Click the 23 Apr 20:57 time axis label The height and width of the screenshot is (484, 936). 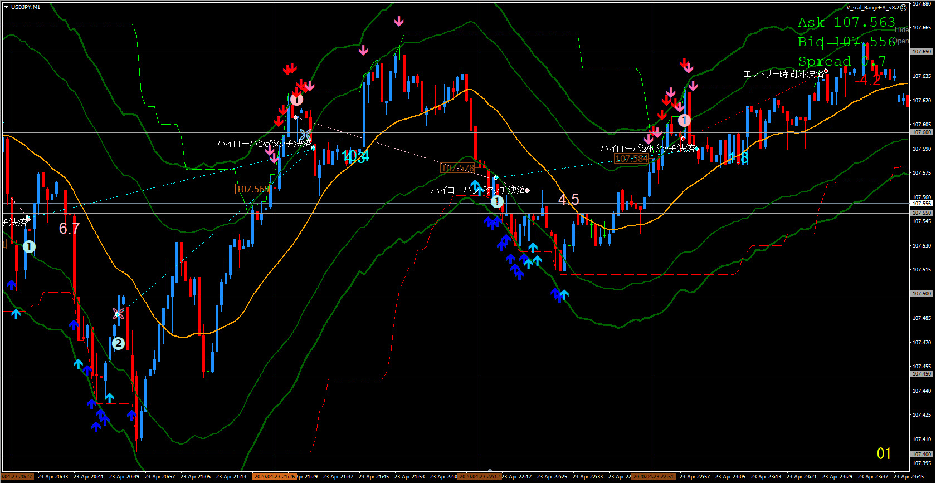(x=160, y=477)
